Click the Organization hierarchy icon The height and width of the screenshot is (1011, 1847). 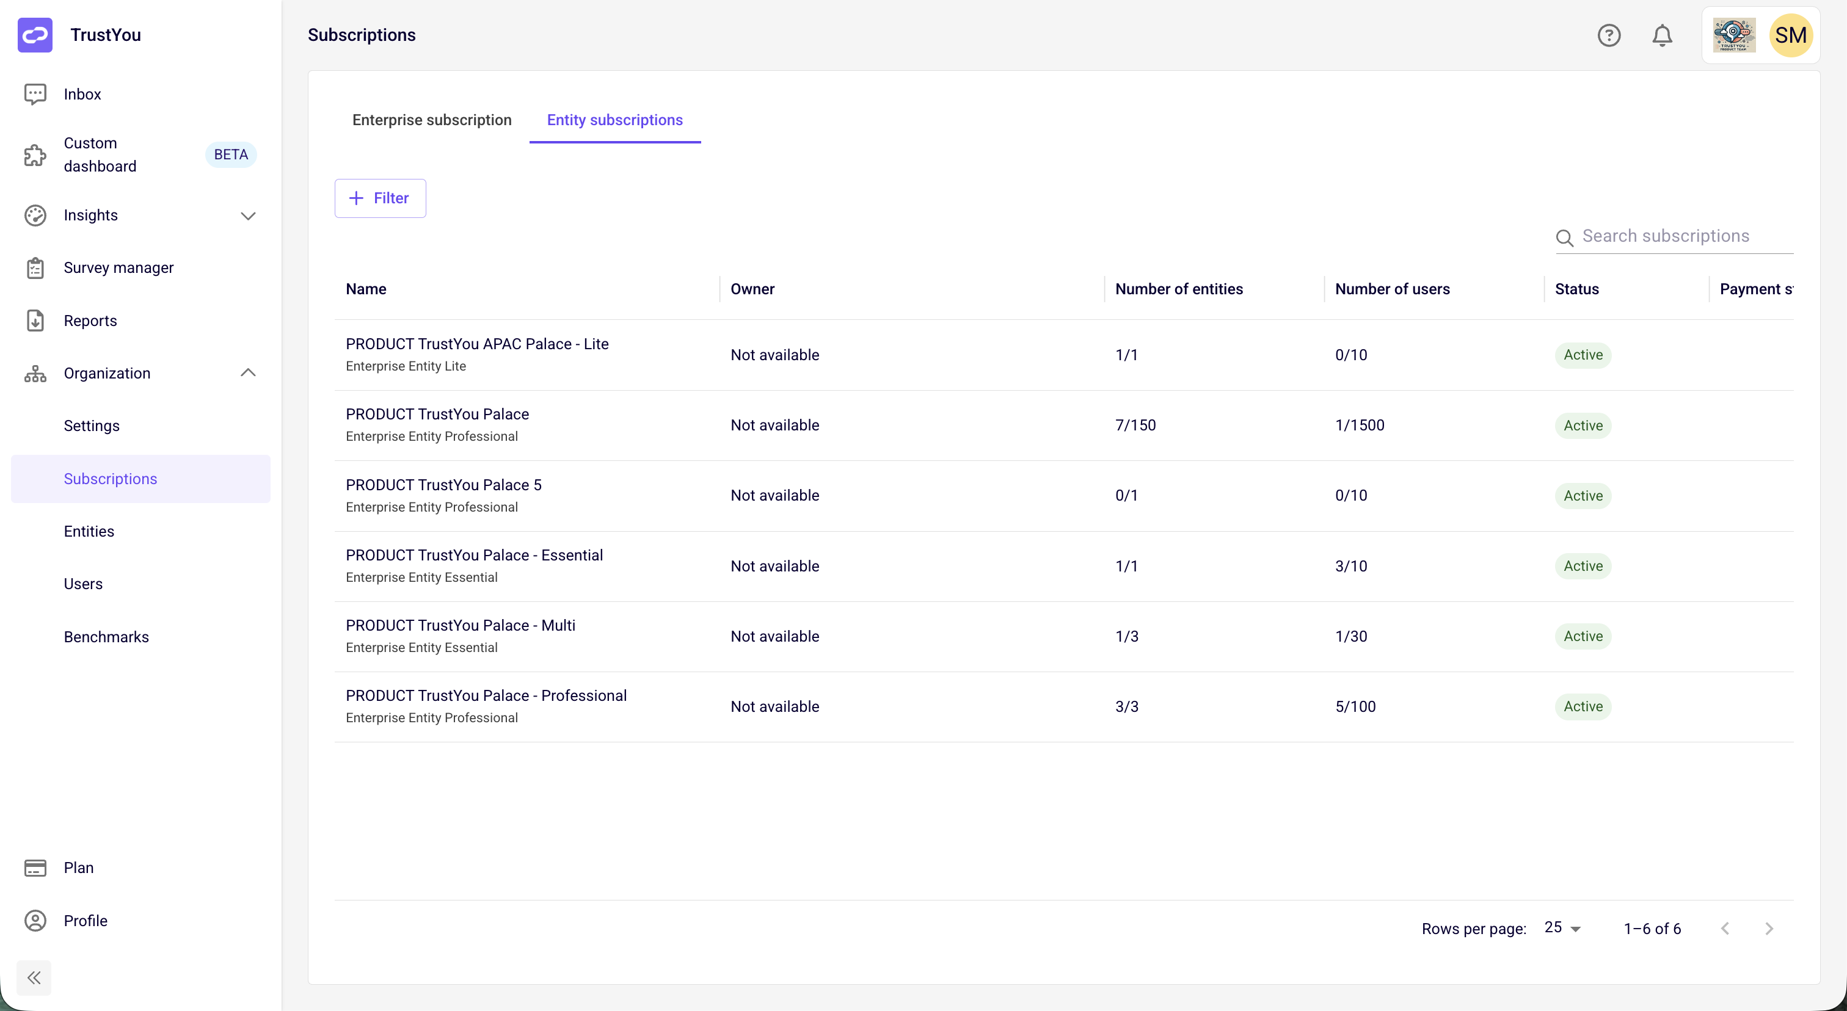35,373
